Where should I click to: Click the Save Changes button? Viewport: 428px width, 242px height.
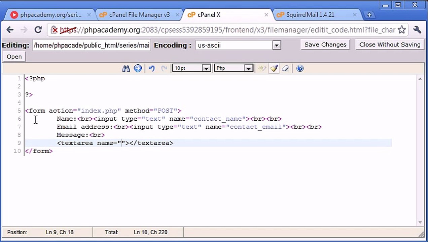coord(325,45)
